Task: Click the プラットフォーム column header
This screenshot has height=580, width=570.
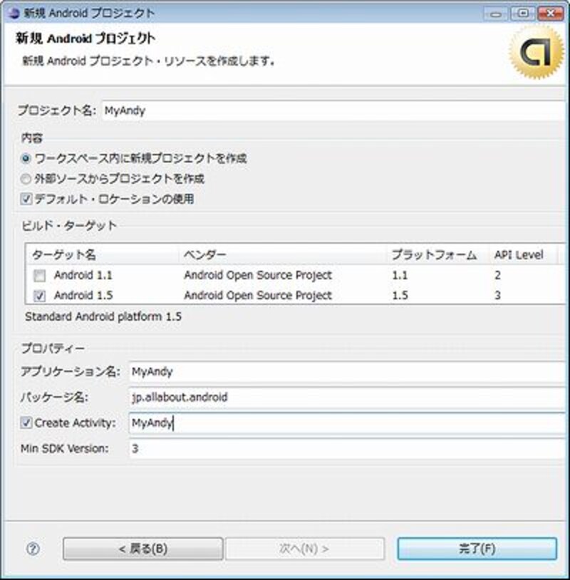Action: pyautogui.click(x=439, y=254)
